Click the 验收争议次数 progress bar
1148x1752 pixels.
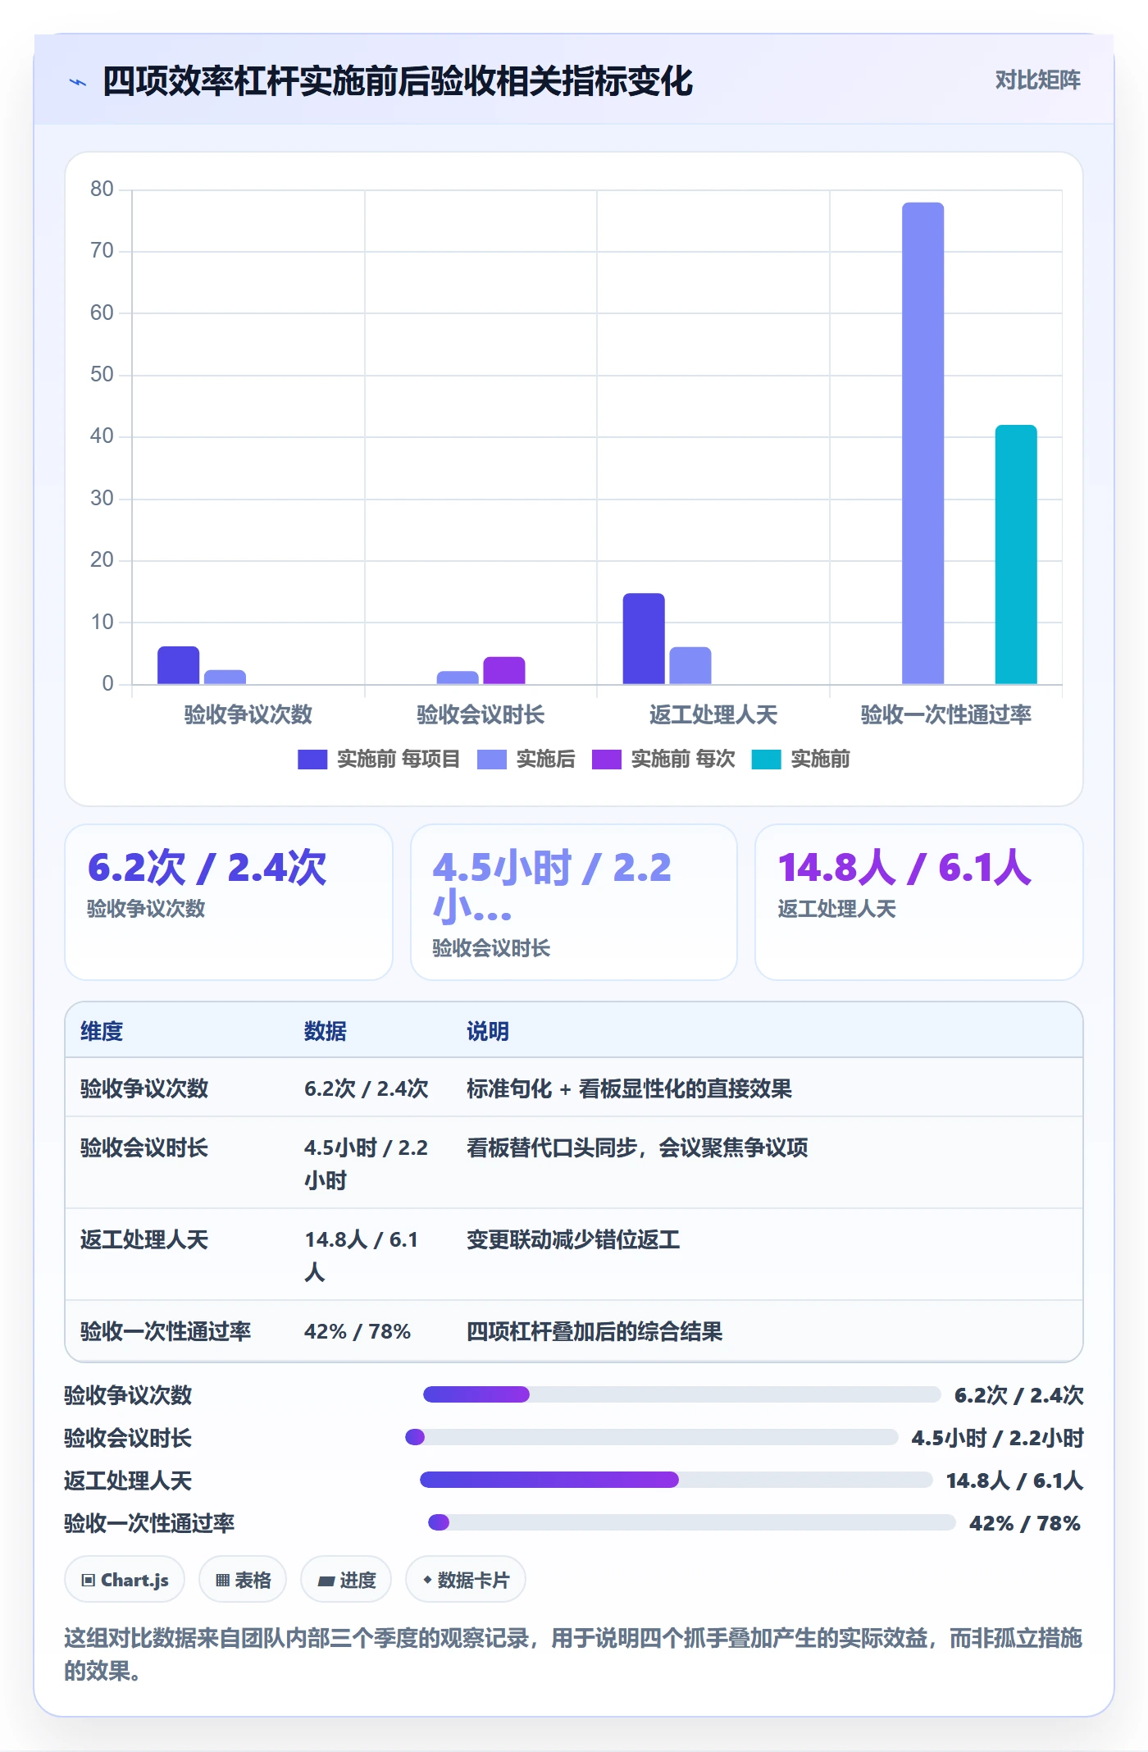coord(681,1394)
